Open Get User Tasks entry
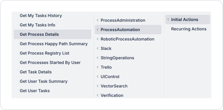Screen dimensions: 223x110 point(35,91)
